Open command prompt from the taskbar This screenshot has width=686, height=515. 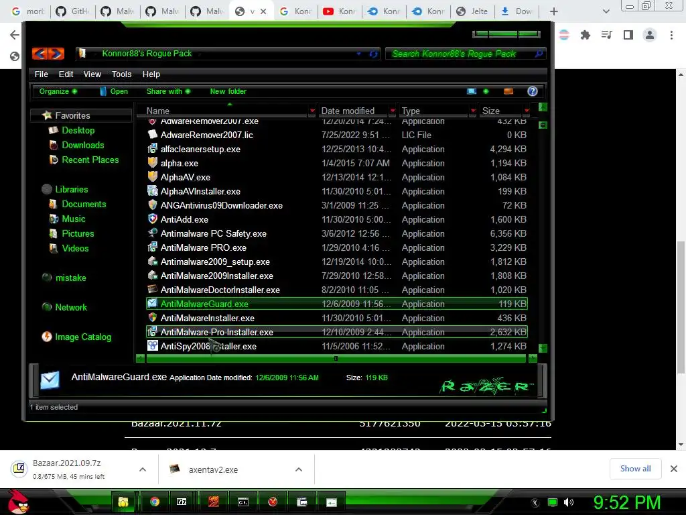pos(243,502)
